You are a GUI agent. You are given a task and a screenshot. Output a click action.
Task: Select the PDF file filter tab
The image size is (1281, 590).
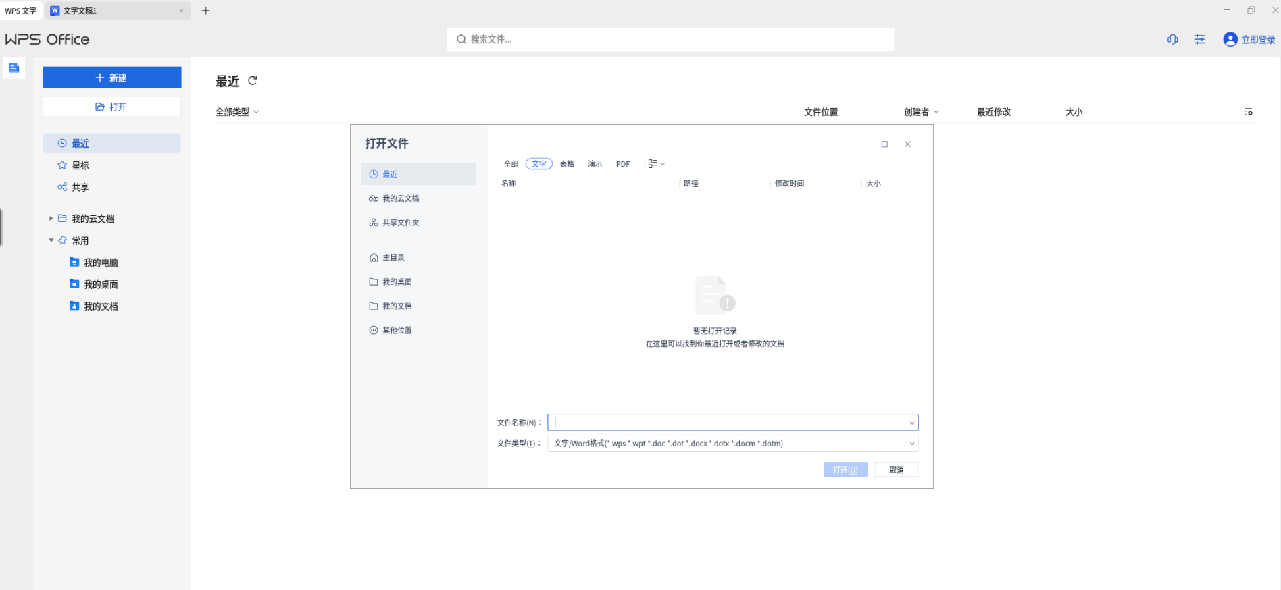click(622, 164)
